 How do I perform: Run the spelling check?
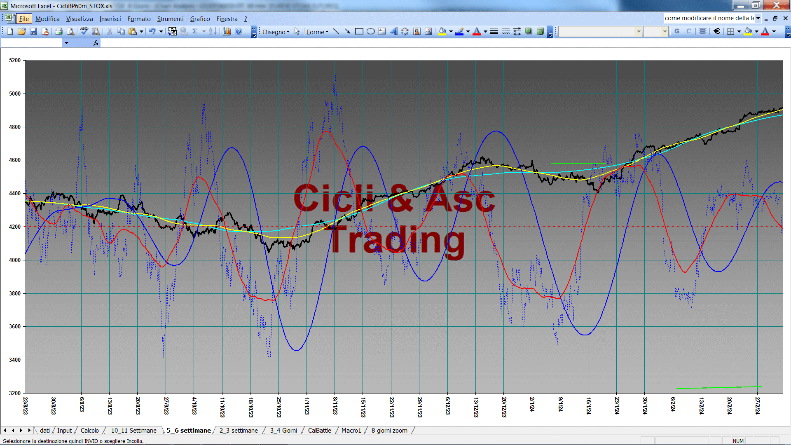[x=84, y=31]
